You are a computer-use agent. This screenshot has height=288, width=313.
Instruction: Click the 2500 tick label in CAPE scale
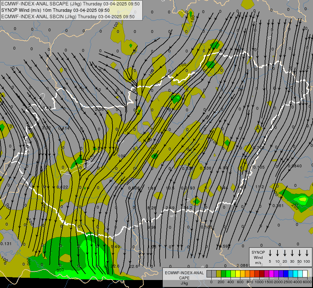coord(288,282)
